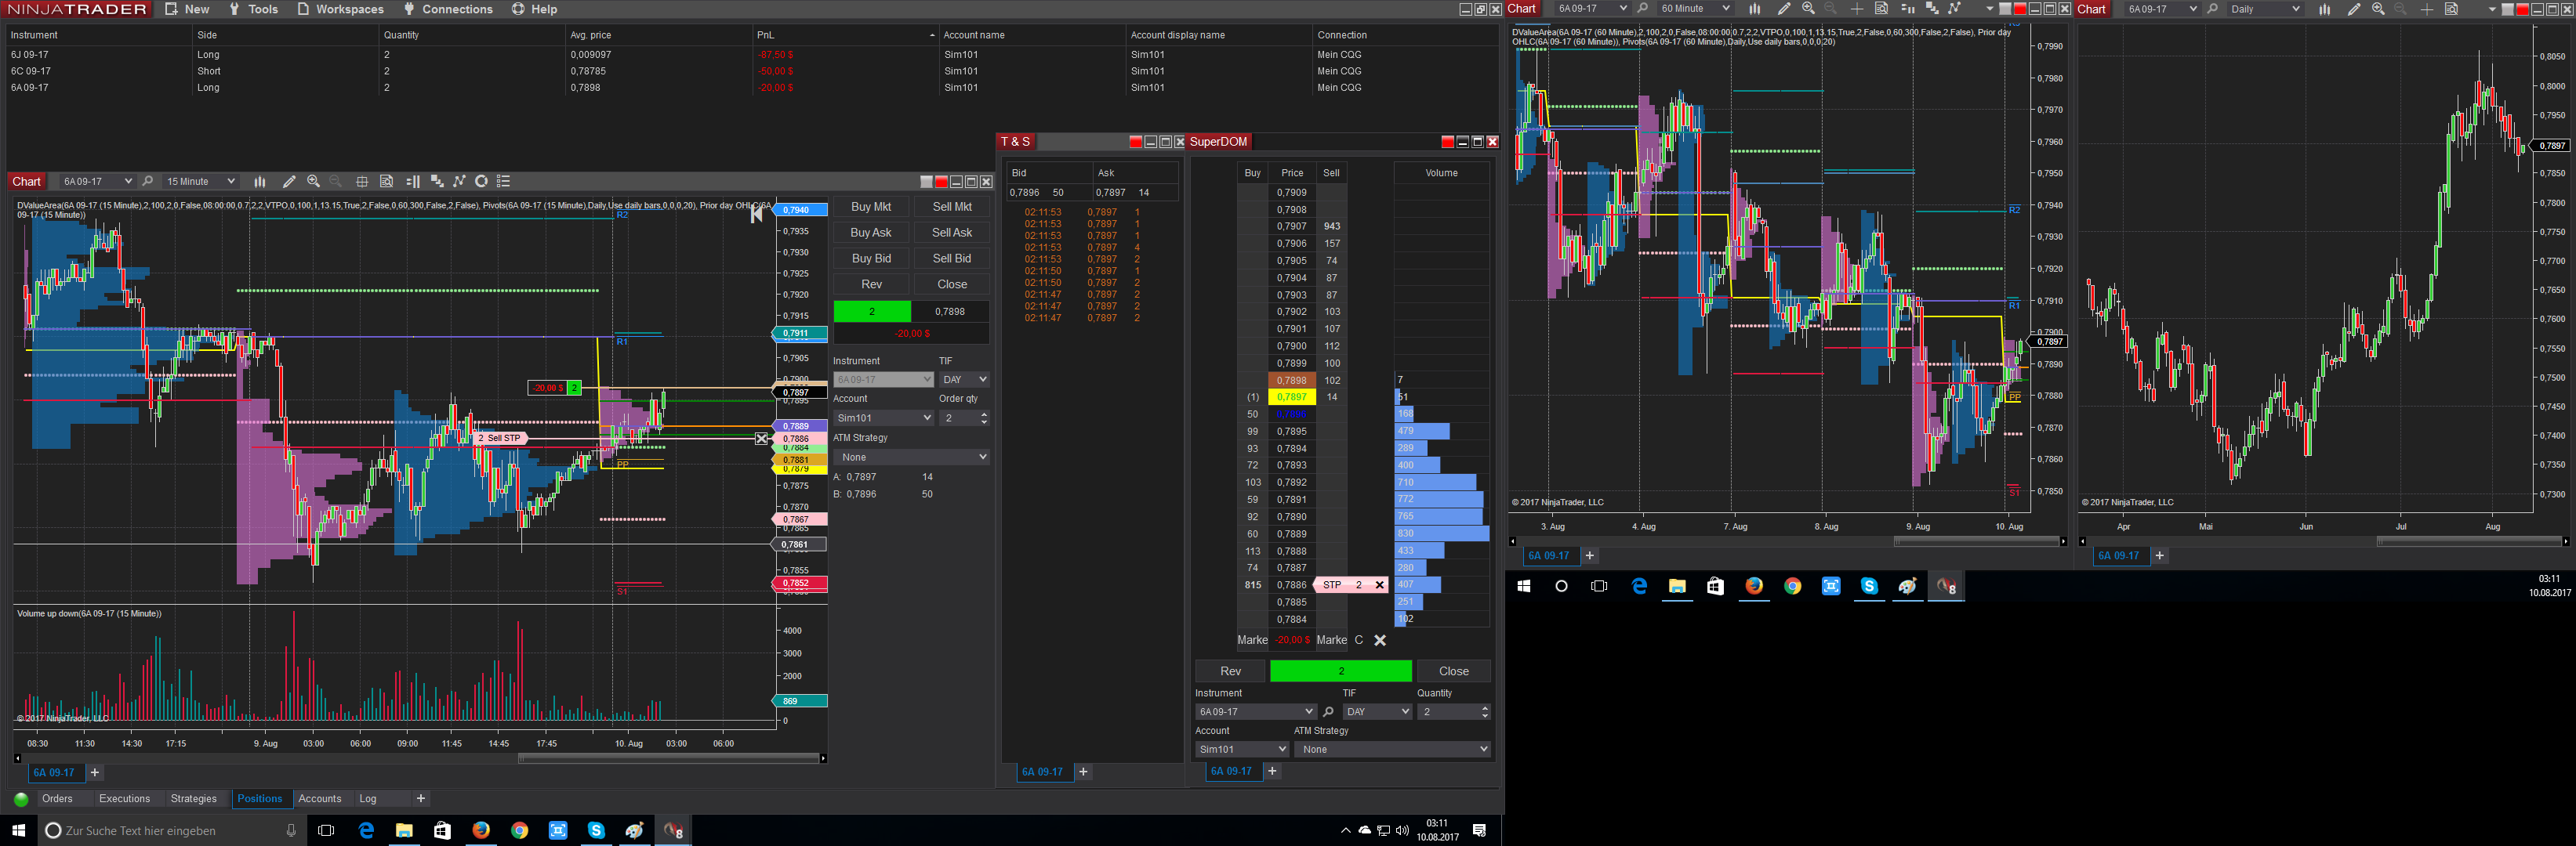
Task: Open strategies in the 60 Minute chart
Action: pyautogui.click(x=1954, y=9)
